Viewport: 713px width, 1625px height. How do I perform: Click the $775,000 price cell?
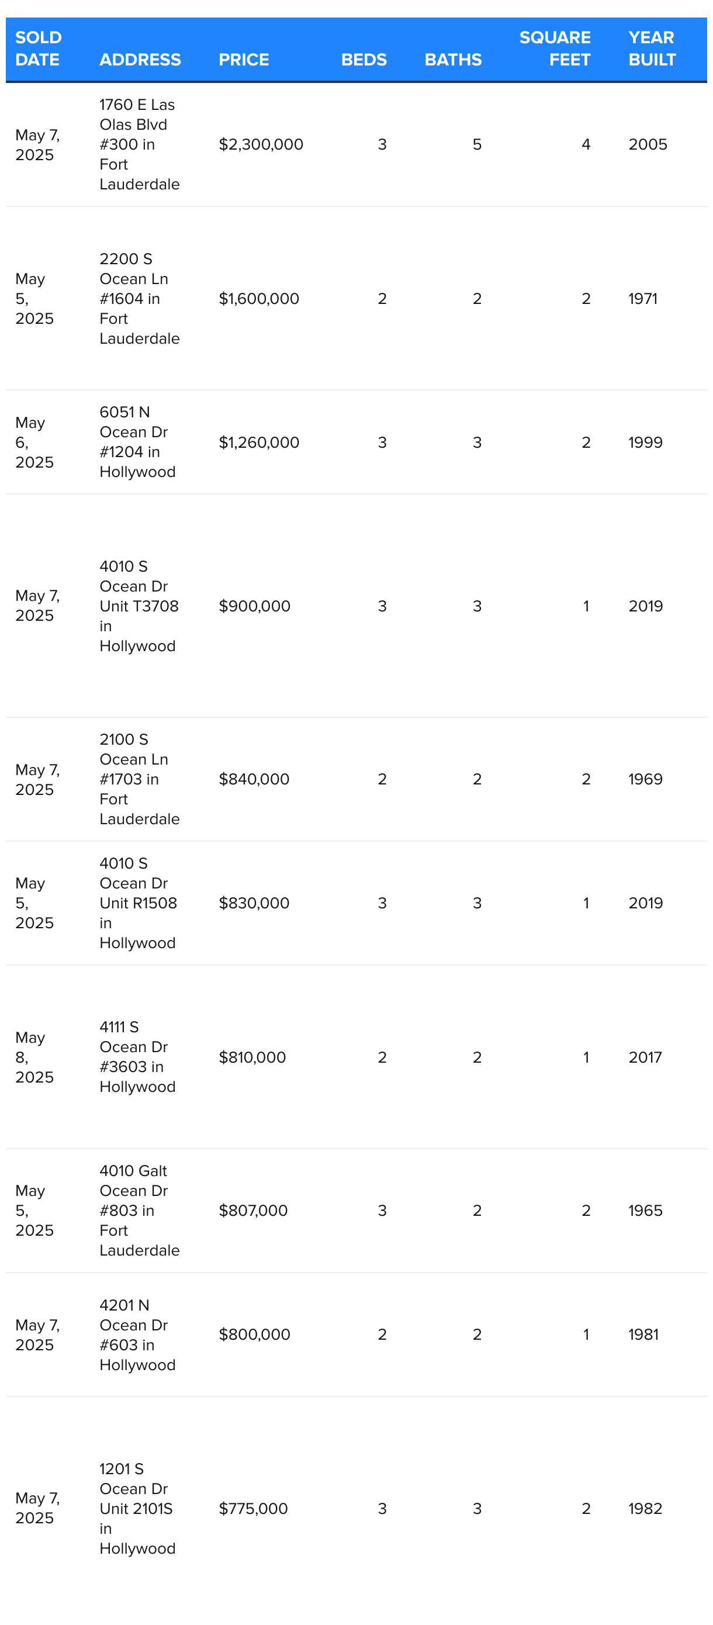point(253,1508)
